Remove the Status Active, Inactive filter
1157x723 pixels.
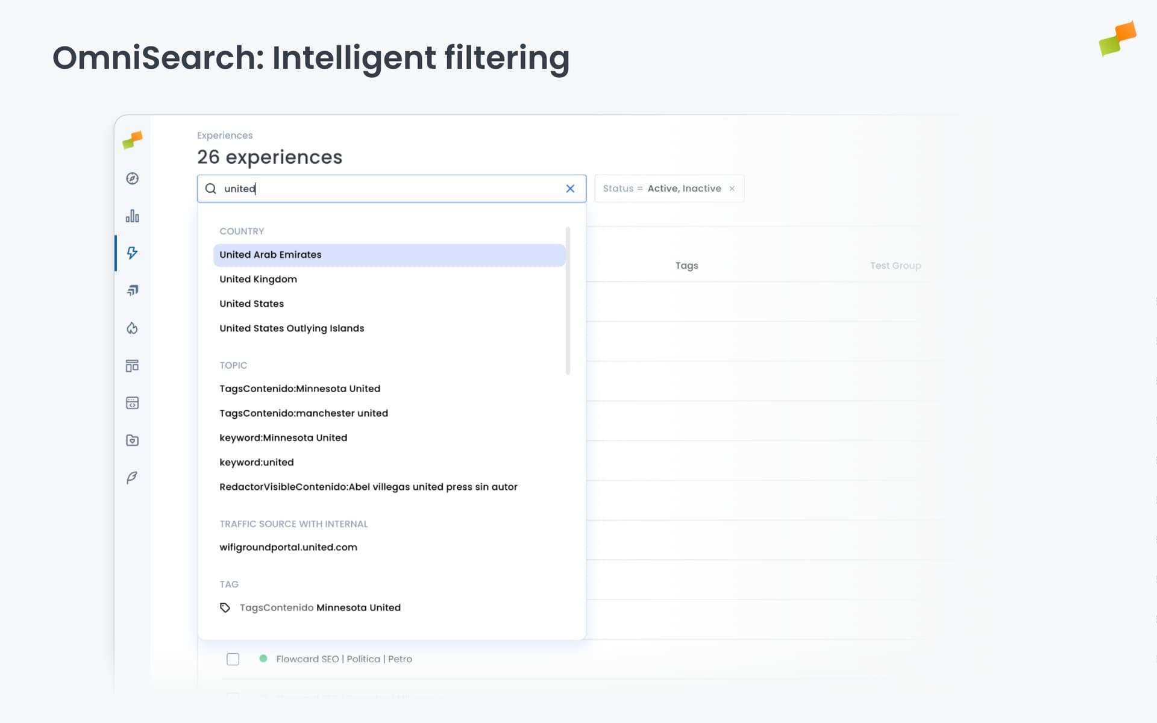point(732,189)
